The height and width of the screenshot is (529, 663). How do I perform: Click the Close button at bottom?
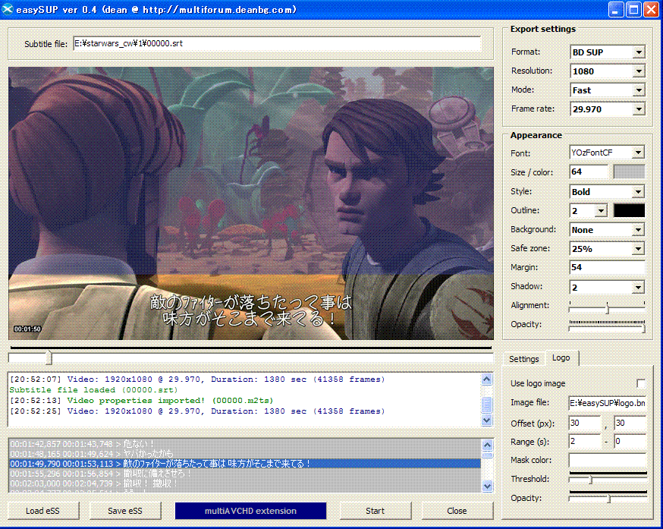coord(457,511)
